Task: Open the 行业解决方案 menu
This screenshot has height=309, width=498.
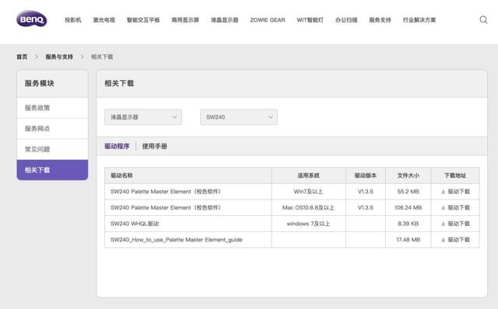Action: (419, 20)
